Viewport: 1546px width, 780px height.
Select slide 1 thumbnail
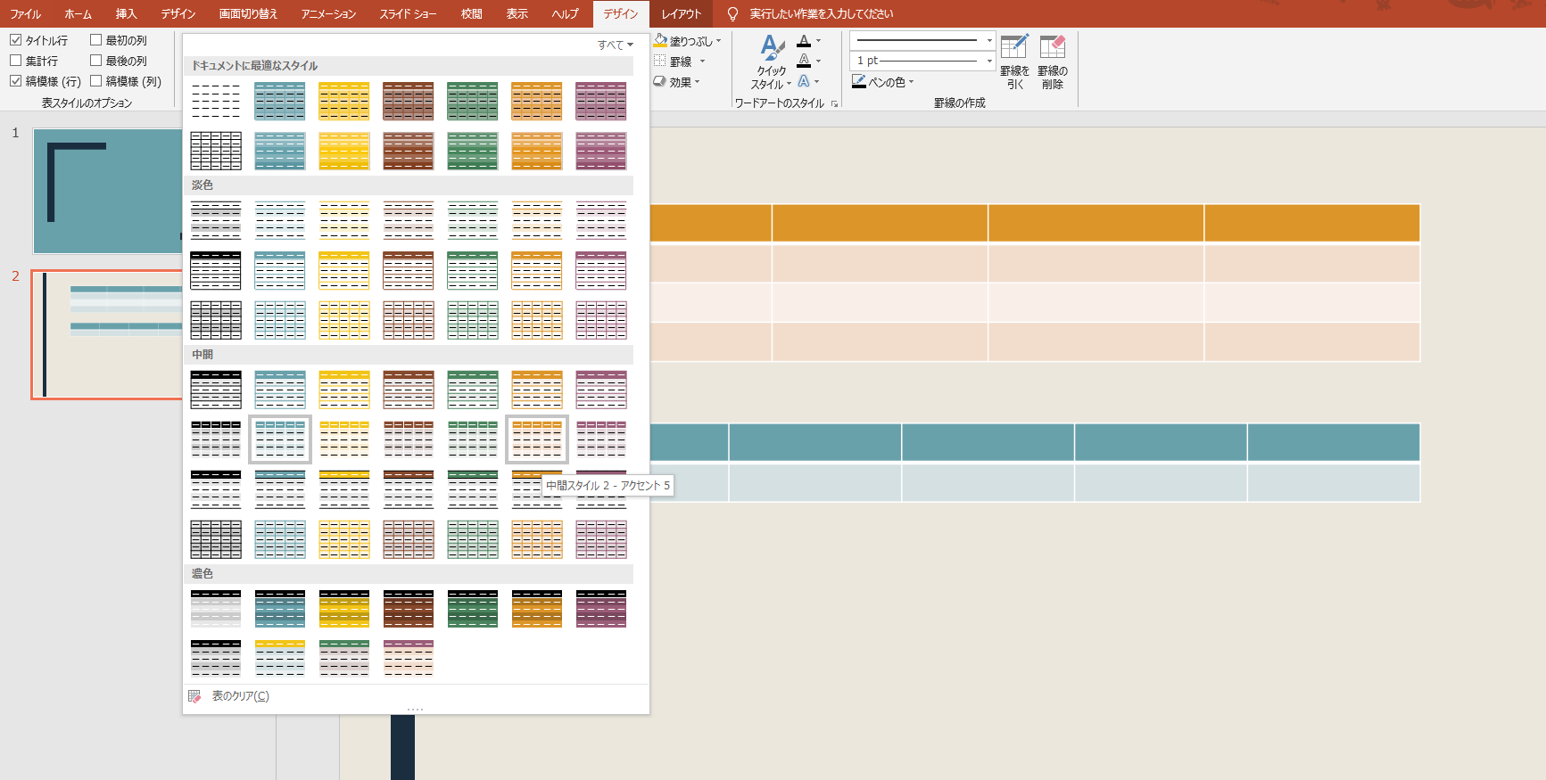pos(108,191)
